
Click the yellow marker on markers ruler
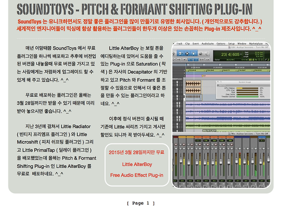coord(203,76)
